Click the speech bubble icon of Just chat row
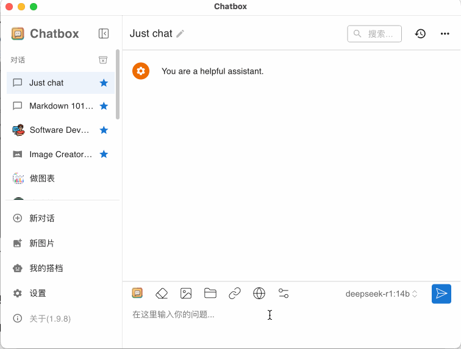Image resolution: width=461 pixels, height=349 pixels. 17,83
